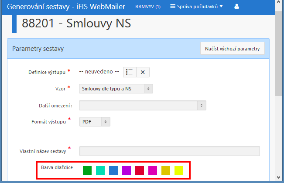Open the Definice výstupu list picker icon
This screenshot has height=183, width=284.
click(130, 72)
